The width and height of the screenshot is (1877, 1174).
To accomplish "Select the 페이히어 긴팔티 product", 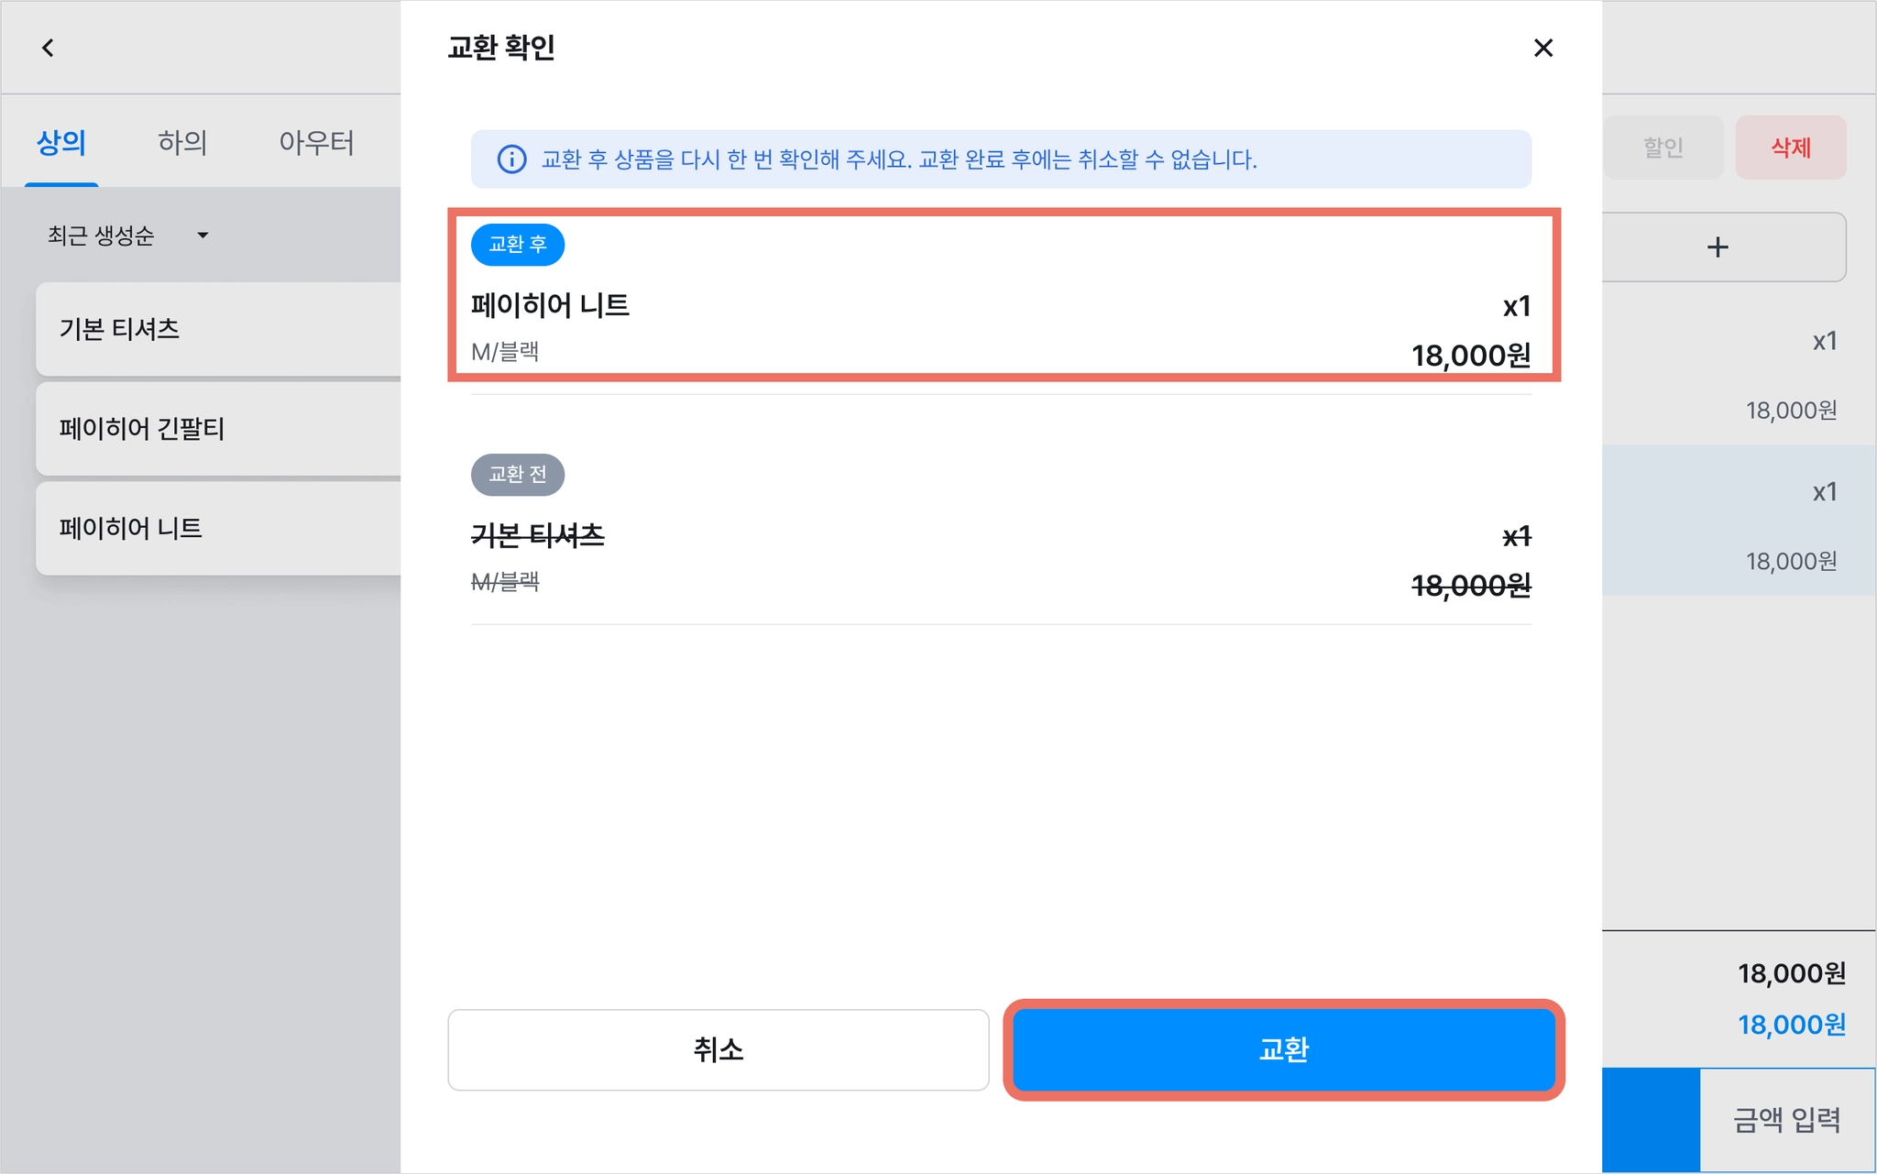I will 219,429.
